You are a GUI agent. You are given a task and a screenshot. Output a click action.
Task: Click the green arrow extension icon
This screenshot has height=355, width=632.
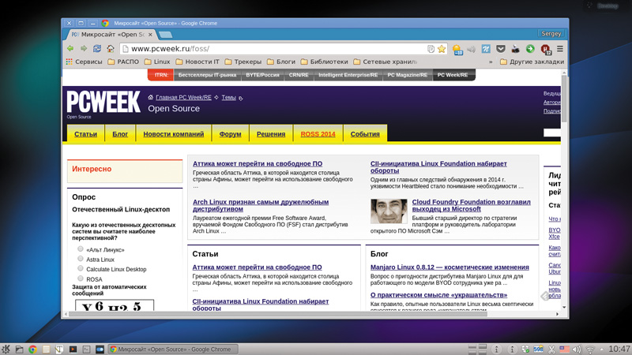530,49
